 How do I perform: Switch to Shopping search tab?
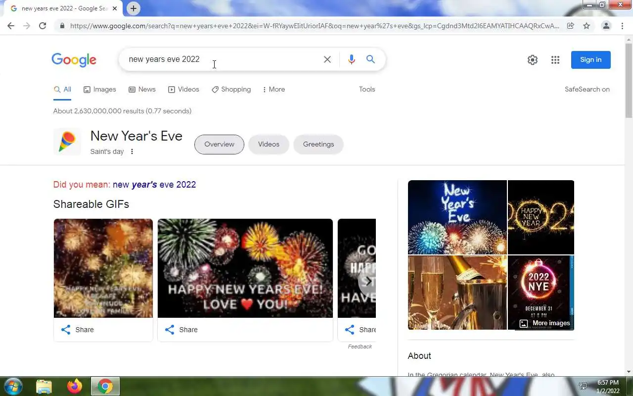(231, 90)
